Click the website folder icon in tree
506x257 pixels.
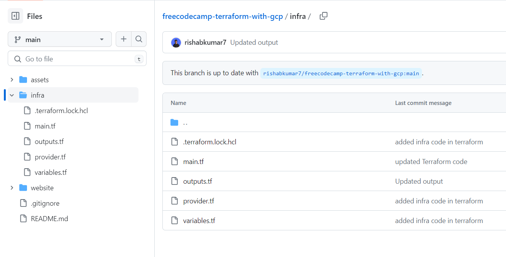pyautogui.click(x=23, y=188)
